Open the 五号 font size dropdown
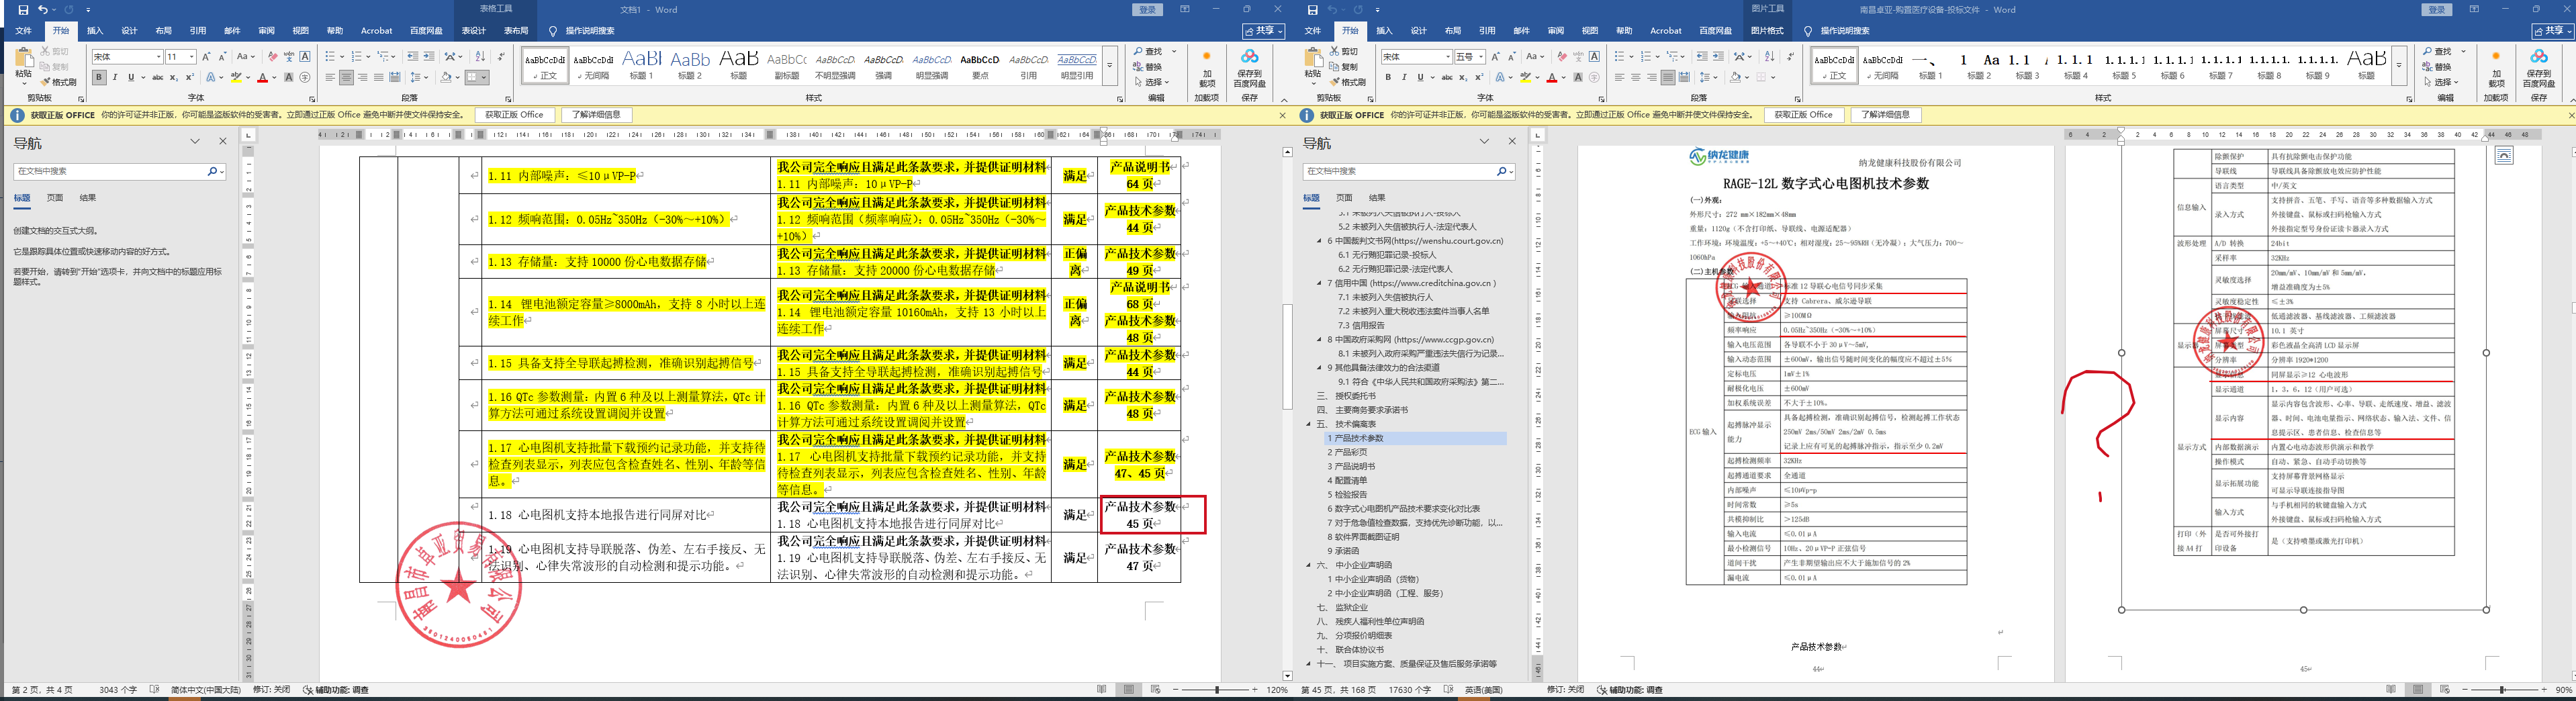 pos(1481,57)
